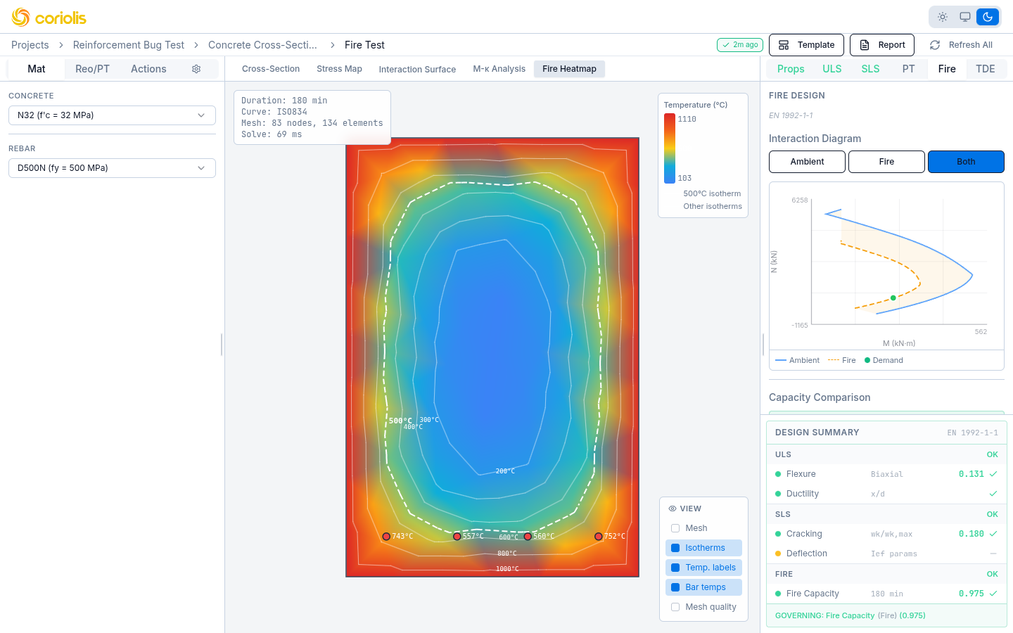Click the Template button

pyautogui.click(x=807, y=45)
